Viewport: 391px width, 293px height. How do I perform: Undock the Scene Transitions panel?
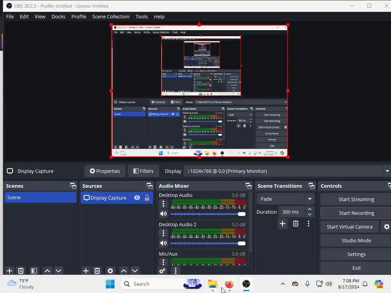(x=312, y=186)
